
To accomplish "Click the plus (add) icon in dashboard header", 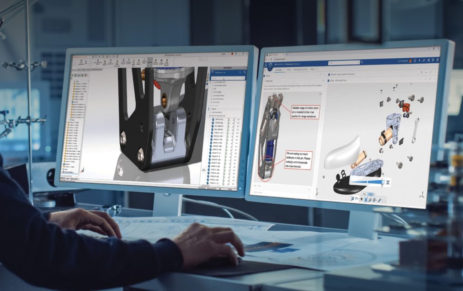I will click(419, 60).
